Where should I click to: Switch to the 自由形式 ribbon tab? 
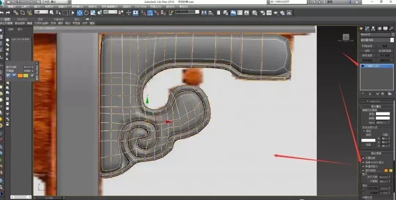[22, 19]
